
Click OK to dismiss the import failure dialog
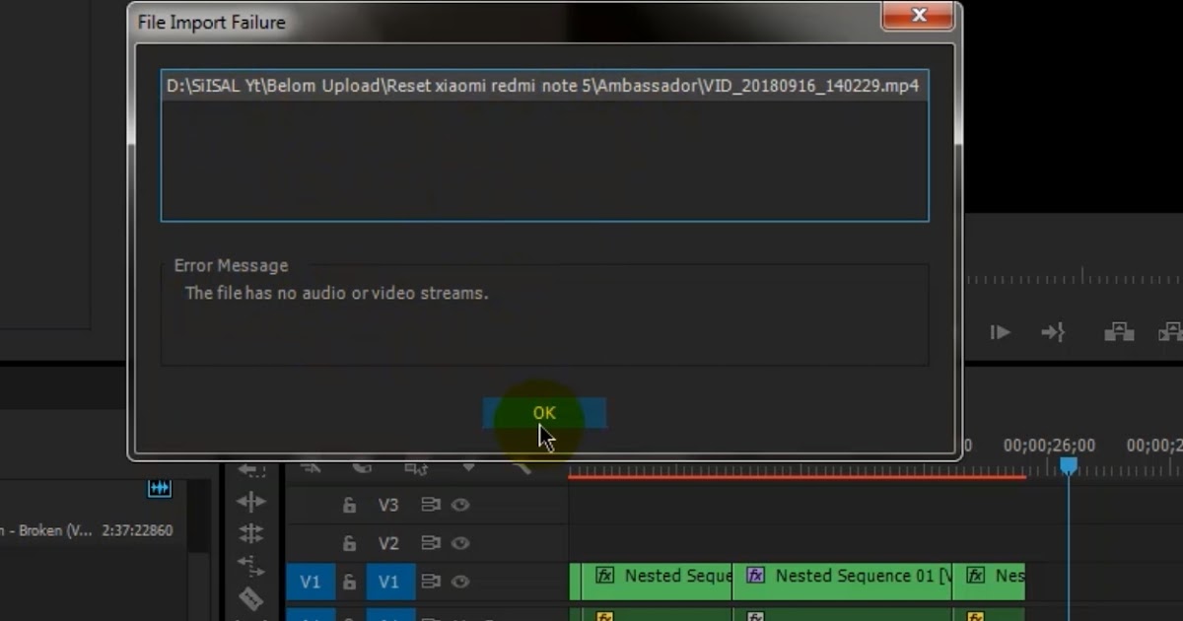point(543,413)
